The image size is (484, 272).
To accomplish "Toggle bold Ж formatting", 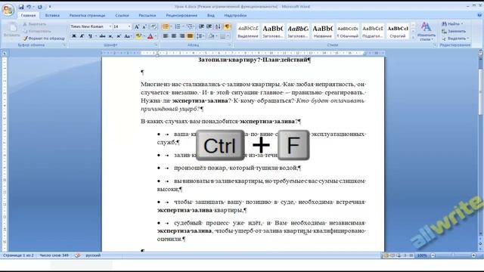I will [x=74, y=36].
